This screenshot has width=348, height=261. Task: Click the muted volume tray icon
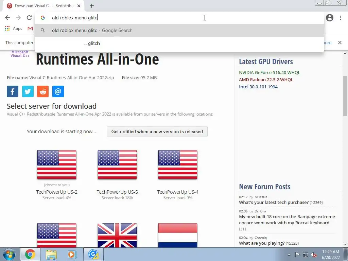[x=314, y=255]
